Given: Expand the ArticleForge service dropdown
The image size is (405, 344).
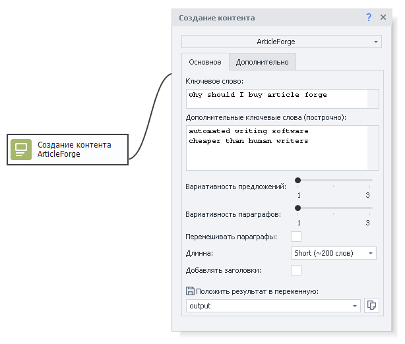Looking at the screenshot, I should 282,42.
